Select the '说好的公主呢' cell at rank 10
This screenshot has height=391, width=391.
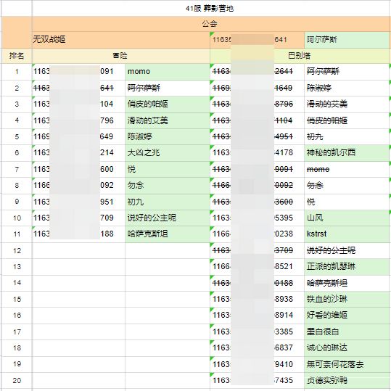[168, 218]
